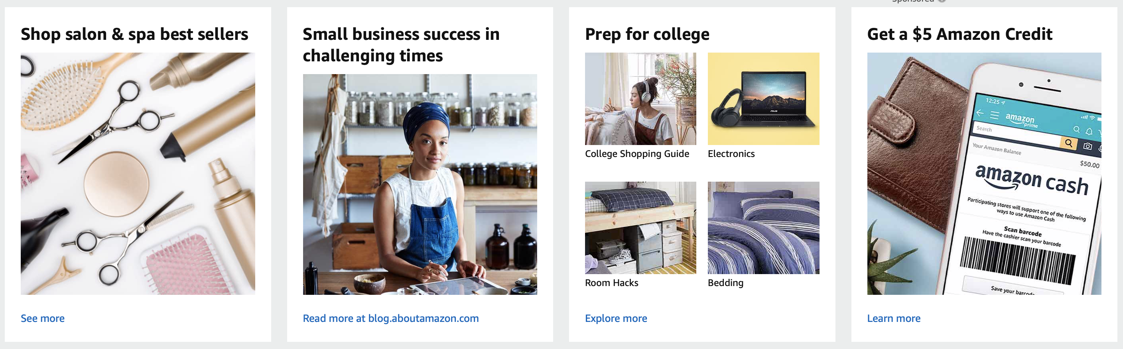Open Read more at blog.aboutamazon.com link
Screen dimensions: 1123x349
coord(390,318)
